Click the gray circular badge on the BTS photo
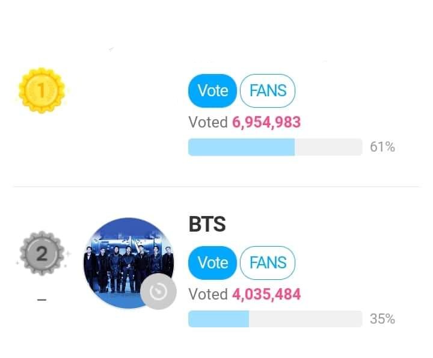The height and width of the screenshot is (358, 433). click(x=158, y=291)
